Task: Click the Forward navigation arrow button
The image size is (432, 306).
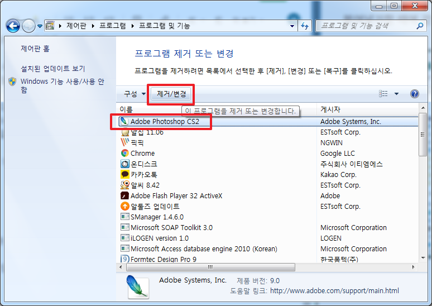Action: click(x=28, y=26)
